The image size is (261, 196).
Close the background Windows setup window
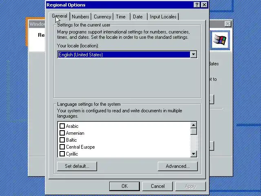pos(228,24)
